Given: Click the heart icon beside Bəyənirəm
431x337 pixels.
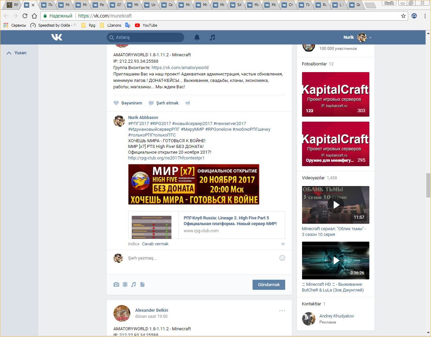Looking at the screenshot, I should (x=116, y=103).
